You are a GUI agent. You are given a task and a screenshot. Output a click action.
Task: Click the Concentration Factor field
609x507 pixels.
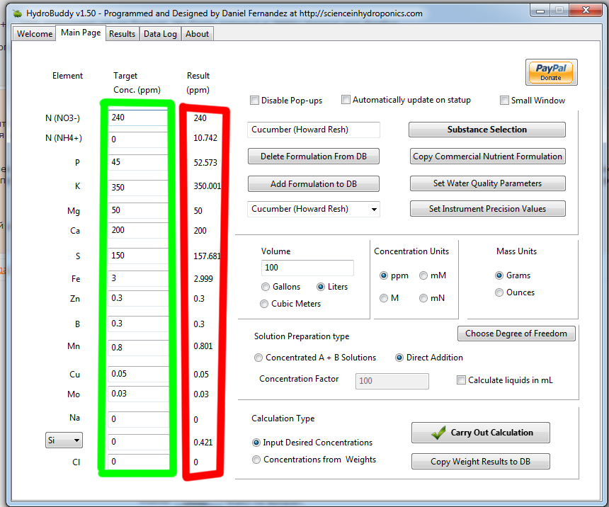(392, 381)
